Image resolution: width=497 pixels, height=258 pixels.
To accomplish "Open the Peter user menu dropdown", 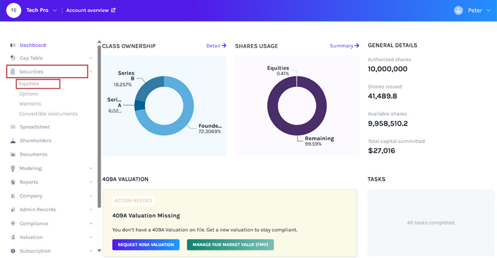I will 487,11.
